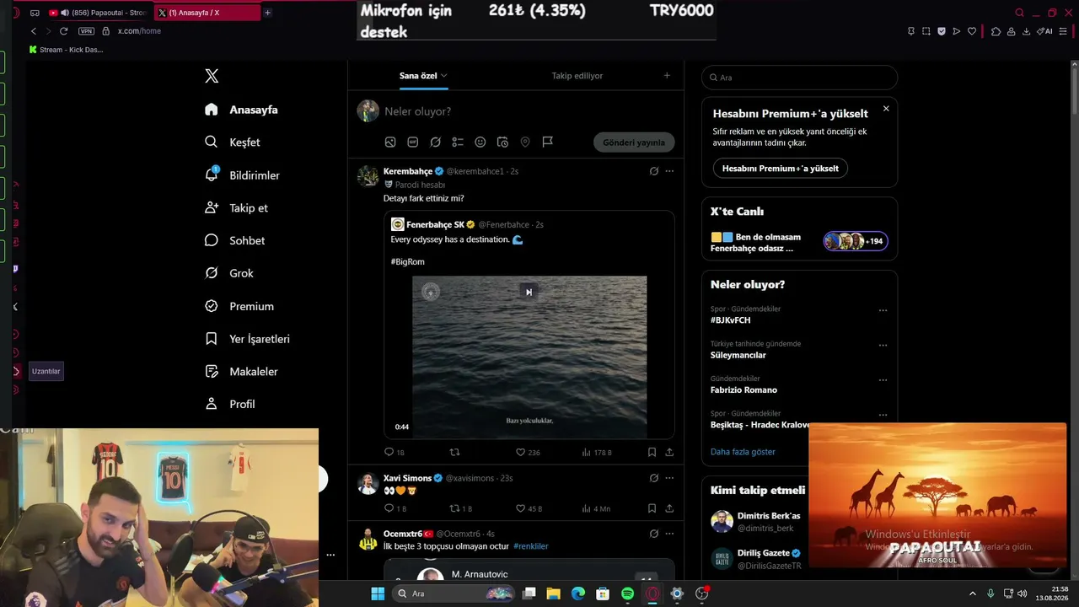Open more options for Kerembahçe post
1079x607 pixels.
point(669,171)
